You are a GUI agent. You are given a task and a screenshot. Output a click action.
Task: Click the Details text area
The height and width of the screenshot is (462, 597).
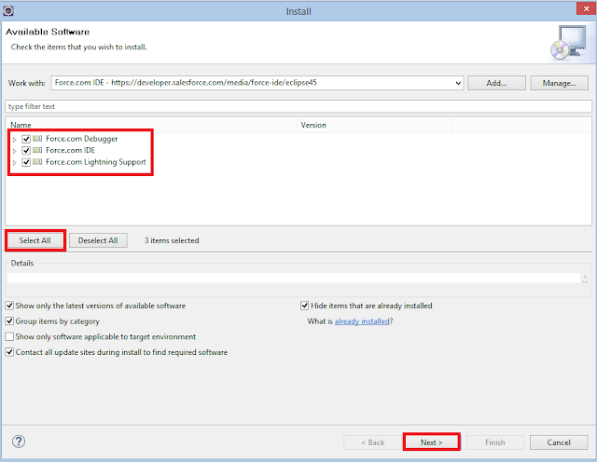[293, 278]
